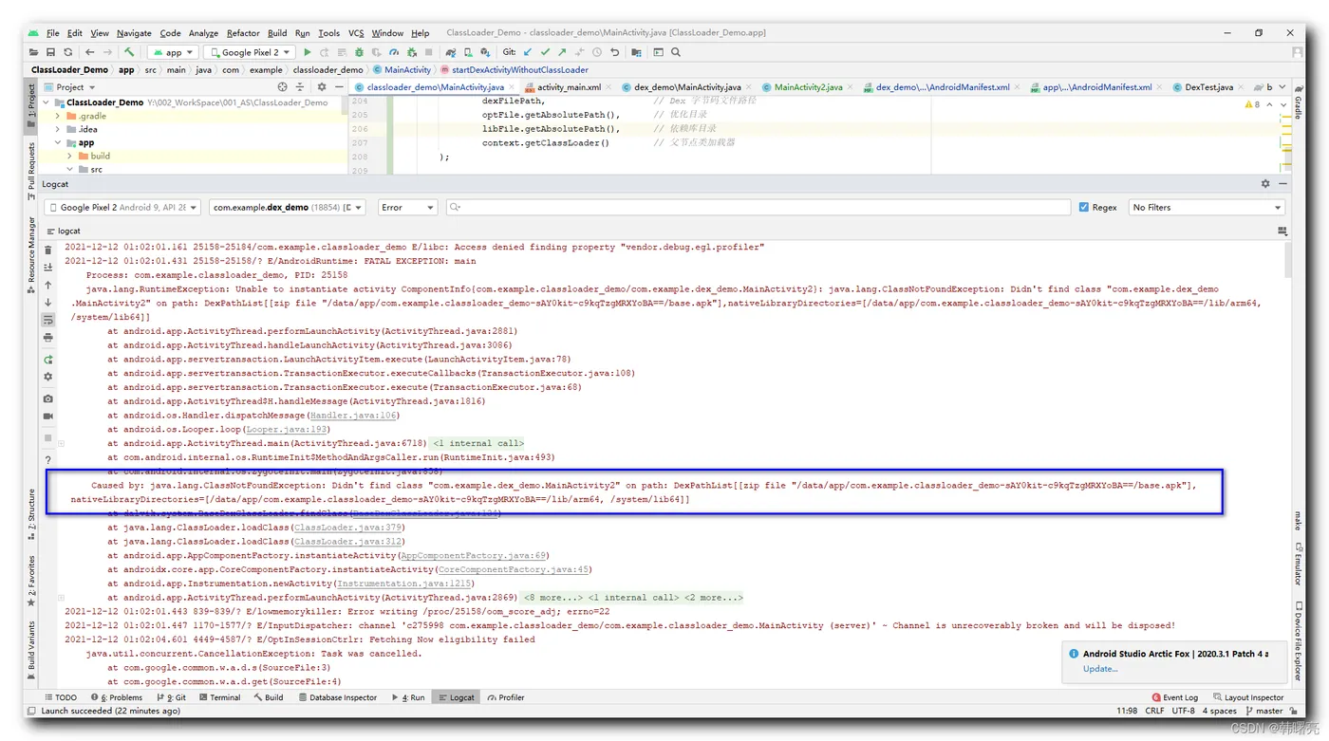Toggle the Gradle side panel
Viewport: 1329px width, 741px height.
pos(1298,101)
